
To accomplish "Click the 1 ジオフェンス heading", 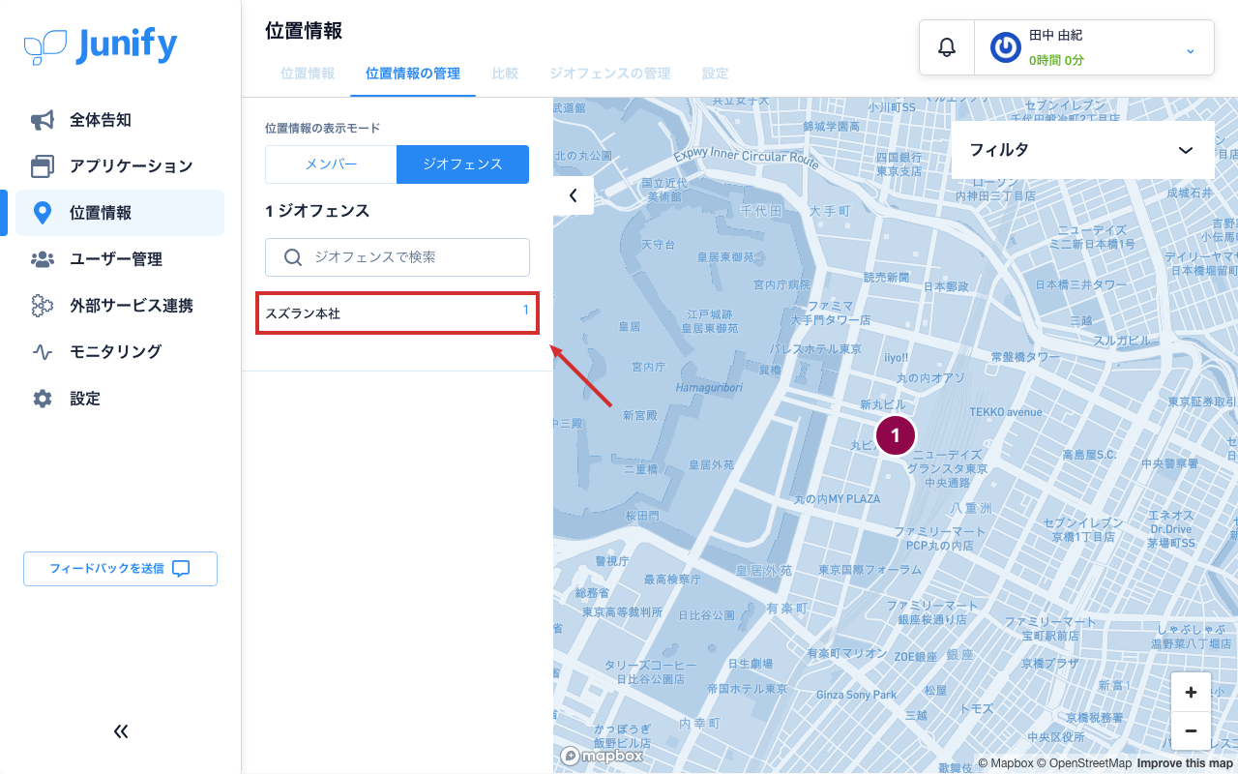I will [x=317, y=211].
